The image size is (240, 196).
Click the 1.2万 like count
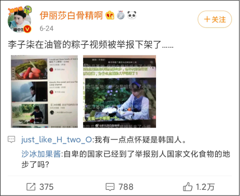205,187
